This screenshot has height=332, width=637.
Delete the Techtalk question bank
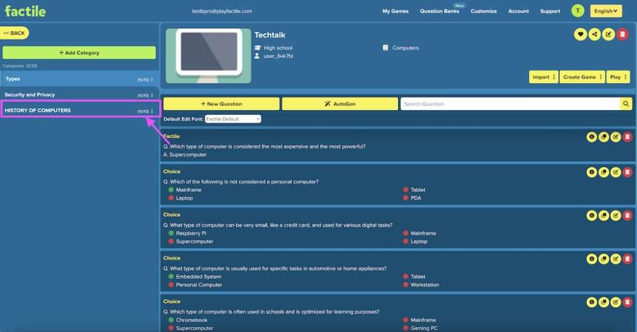pos(622,34)
